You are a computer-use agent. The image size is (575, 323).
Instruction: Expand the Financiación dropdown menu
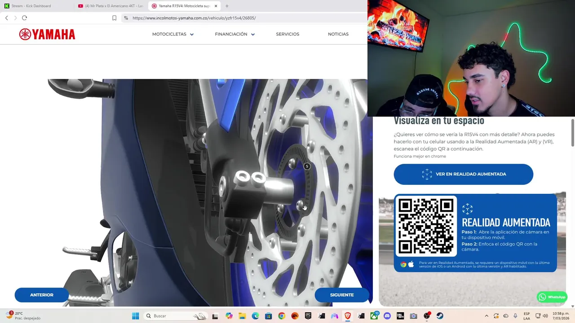click(x=235, y=34)
